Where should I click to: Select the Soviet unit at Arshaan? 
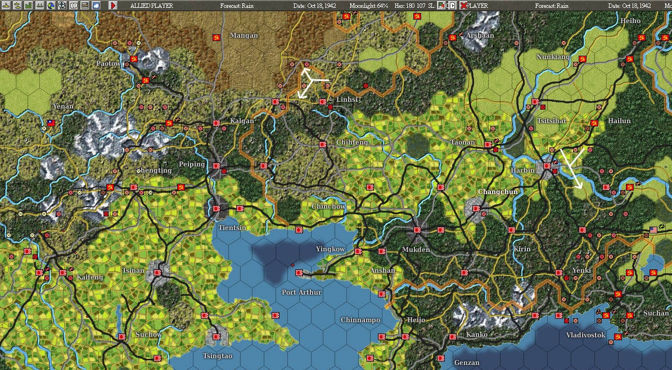pos(453,38)
